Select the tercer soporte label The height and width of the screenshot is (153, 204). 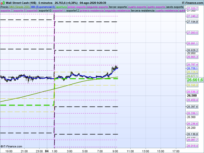118,7
